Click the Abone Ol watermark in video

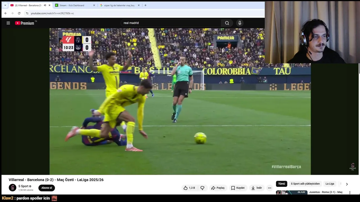(353, 166)
